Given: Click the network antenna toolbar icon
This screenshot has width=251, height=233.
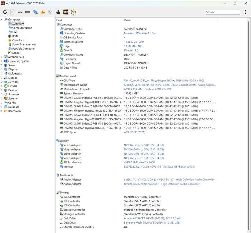Looking at the screenshot, I should pyautogui.click(x=50, y=12).
